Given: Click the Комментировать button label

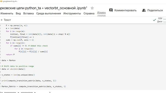Looking at the screenshot, I should 125,10.
